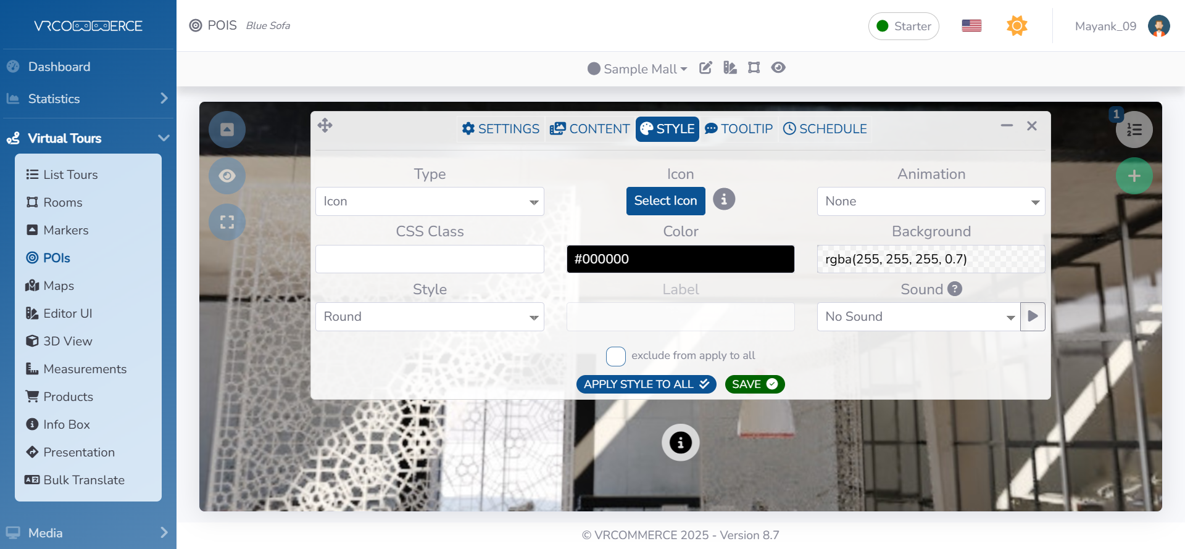The image size is (1185, 549).
Task: Click the green Save button
Action: pyautogui.click(x=754, y=384)
